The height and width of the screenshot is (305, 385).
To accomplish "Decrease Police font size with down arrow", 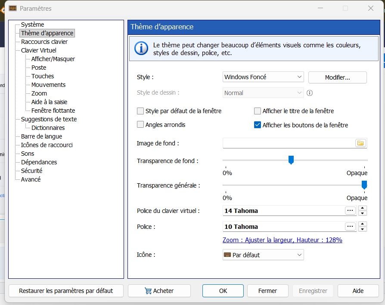I will coord(363,229).
